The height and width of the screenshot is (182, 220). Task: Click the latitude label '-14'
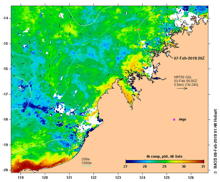5,18
